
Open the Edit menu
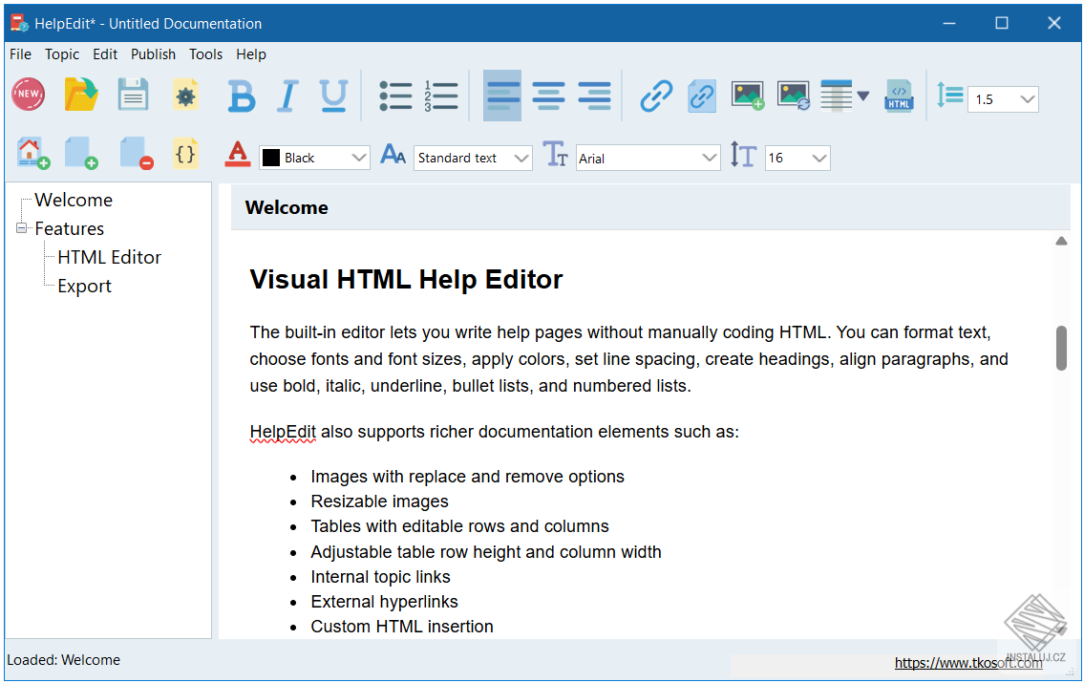click(x=105, y=53)
